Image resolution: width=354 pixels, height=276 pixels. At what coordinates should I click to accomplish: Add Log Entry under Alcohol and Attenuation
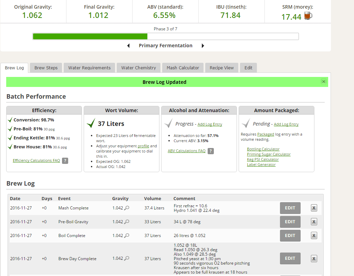(x=210, y=124)
